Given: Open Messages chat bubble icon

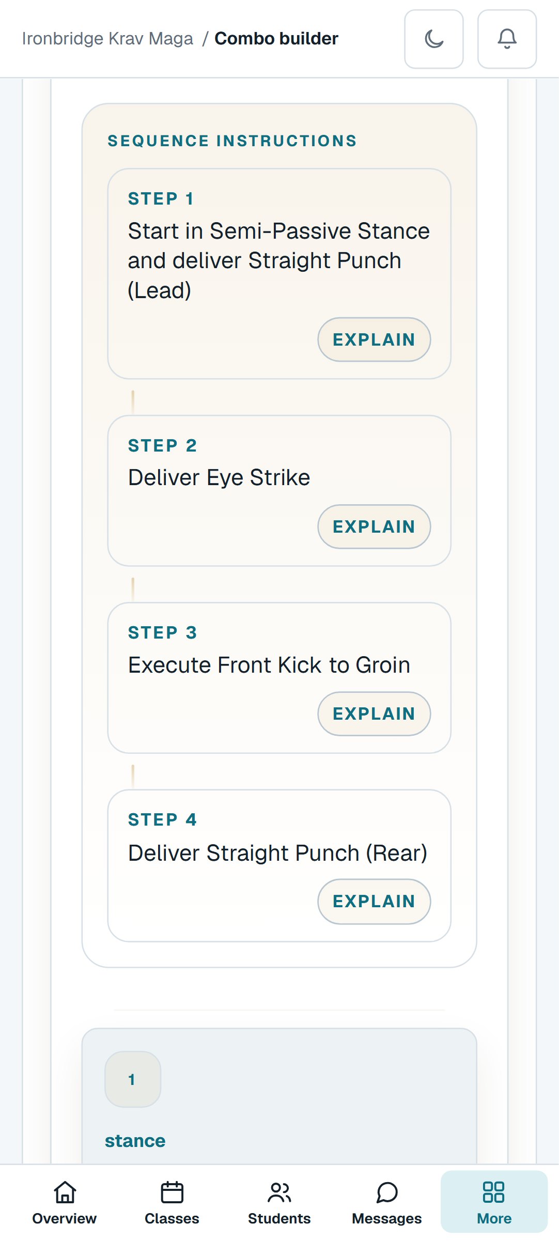Looking at the screenshot, I should click(387, 1192).
